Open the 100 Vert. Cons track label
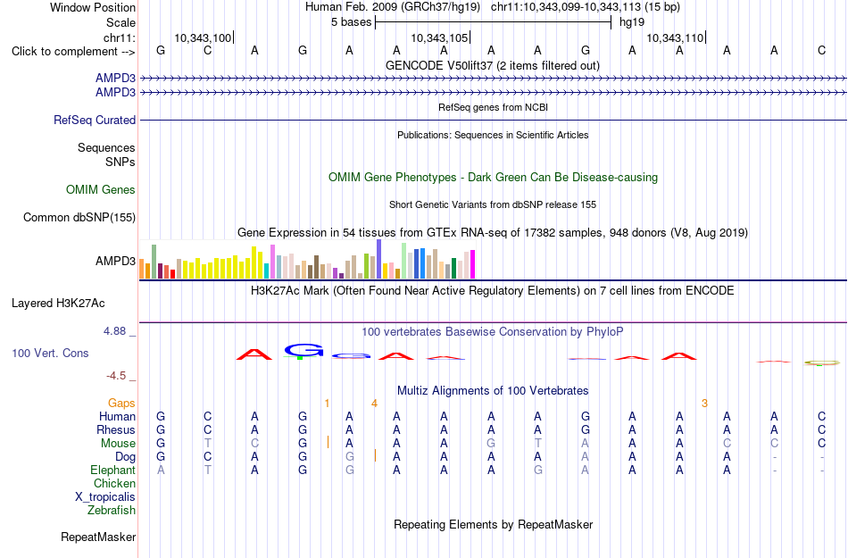848x558 pixels. coord(50,353)
